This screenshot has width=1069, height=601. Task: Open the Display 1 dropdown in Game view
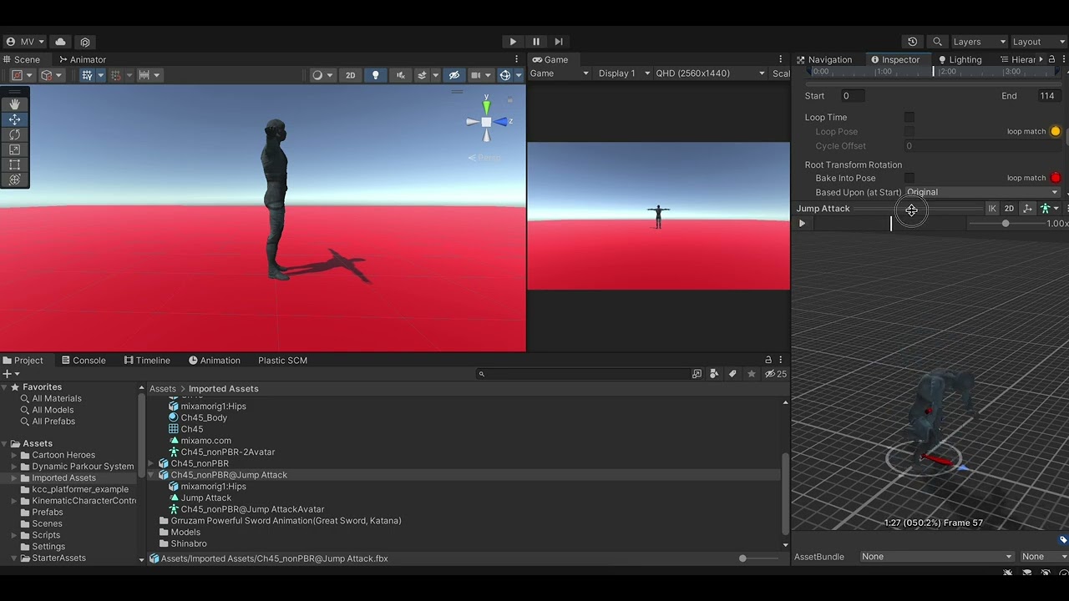click(623, 73)
